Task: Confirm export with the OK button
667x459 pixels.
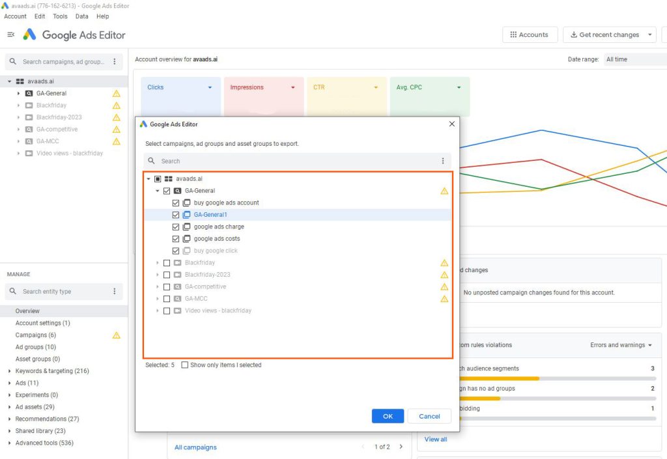Action: 388,416
